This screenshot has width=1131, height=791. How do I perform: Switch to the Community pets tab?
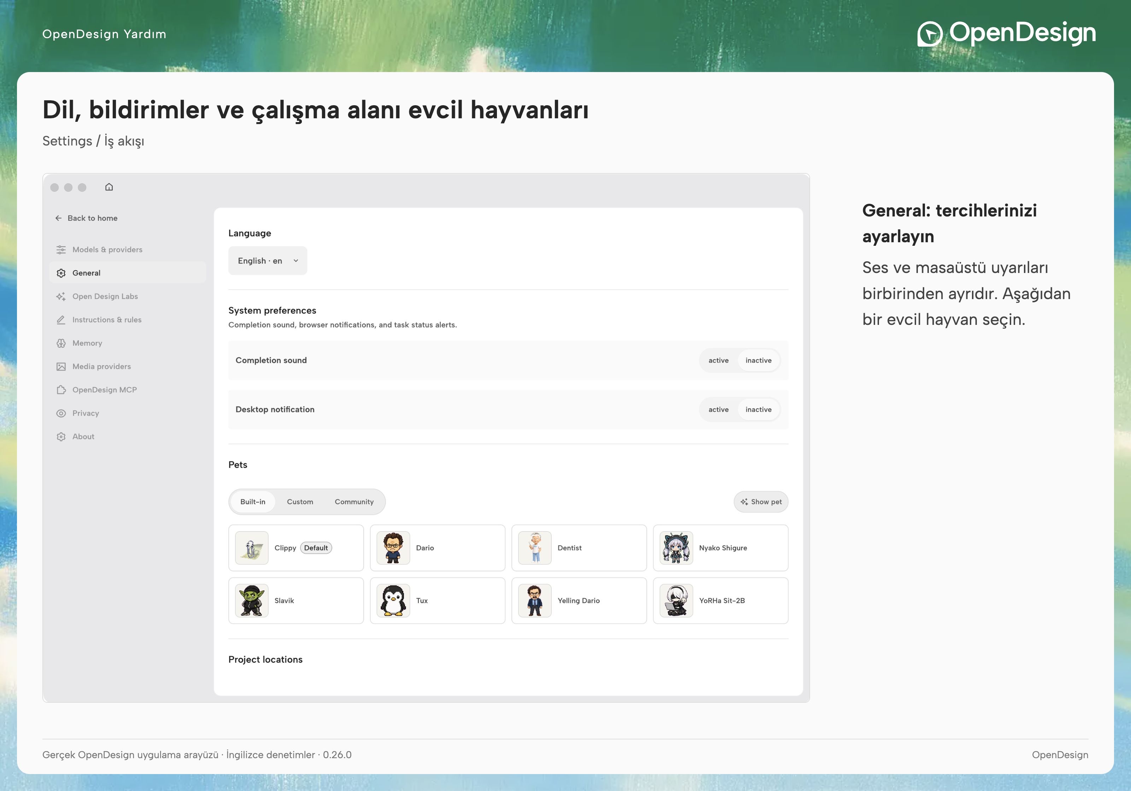point(354,501)
